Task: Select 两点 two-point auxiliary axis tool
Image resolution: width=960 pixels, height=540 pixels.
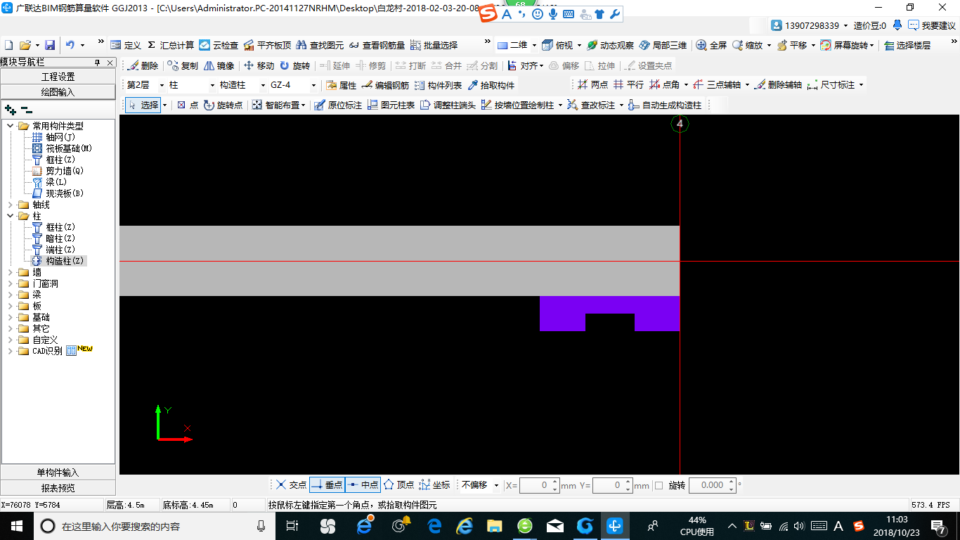Action: [x=592, y=84]
